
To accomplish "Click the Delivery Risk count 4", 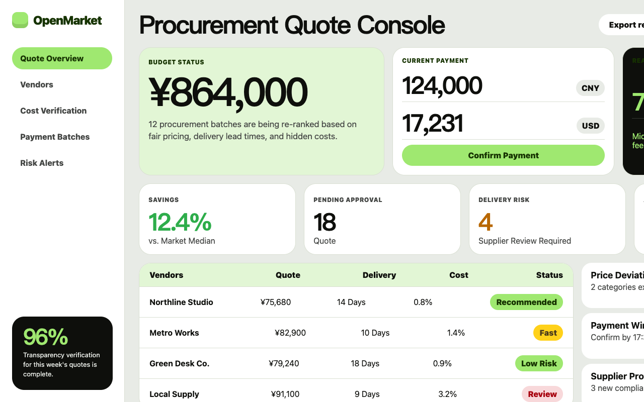I will (x=486, y=222).
